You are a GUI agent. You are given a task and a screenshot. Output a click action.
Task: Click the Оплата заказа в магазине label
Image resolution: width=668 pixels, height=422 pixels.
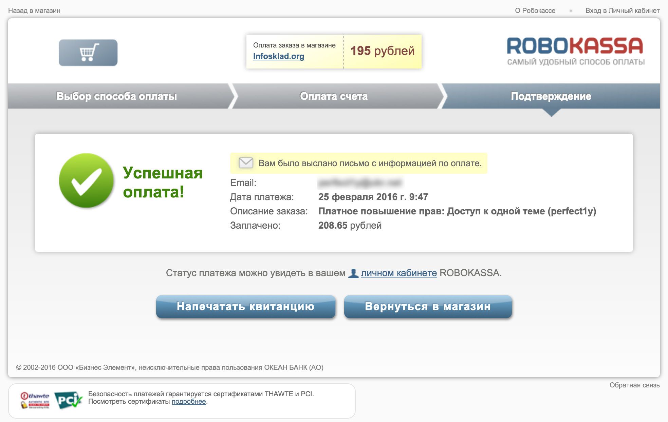pyautogui.click(x=294, y=45)
